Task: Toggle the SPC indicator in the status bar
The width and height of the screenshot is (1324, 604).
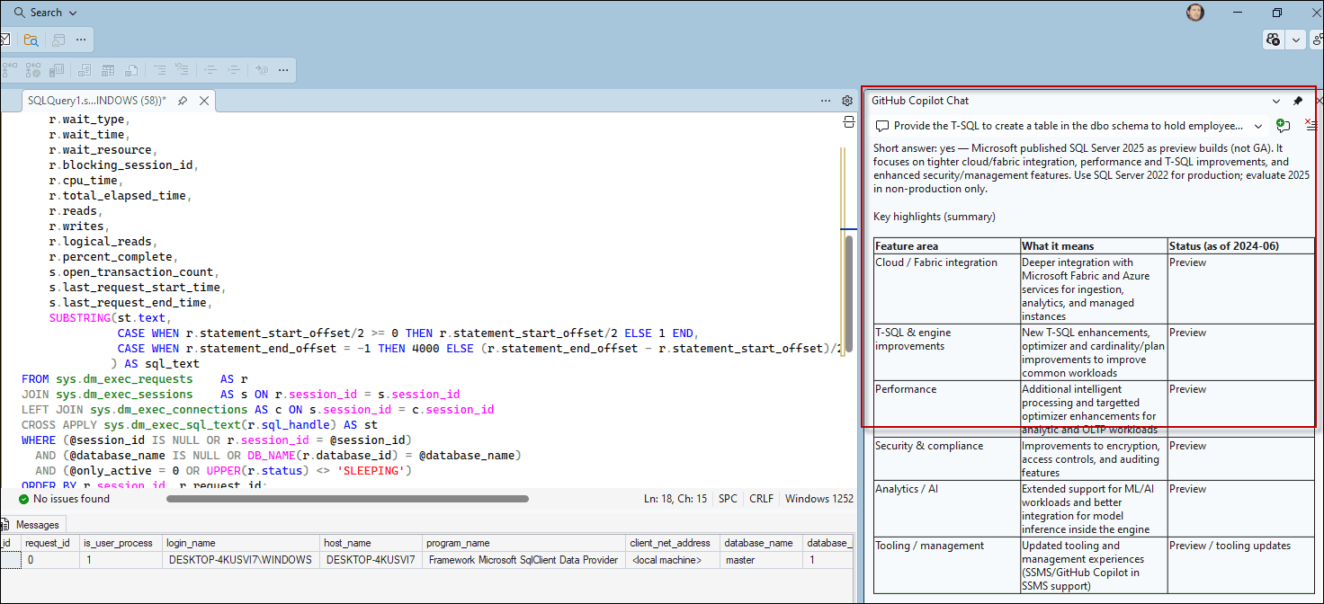Action: pyautogui.click(x=728, y=498)
